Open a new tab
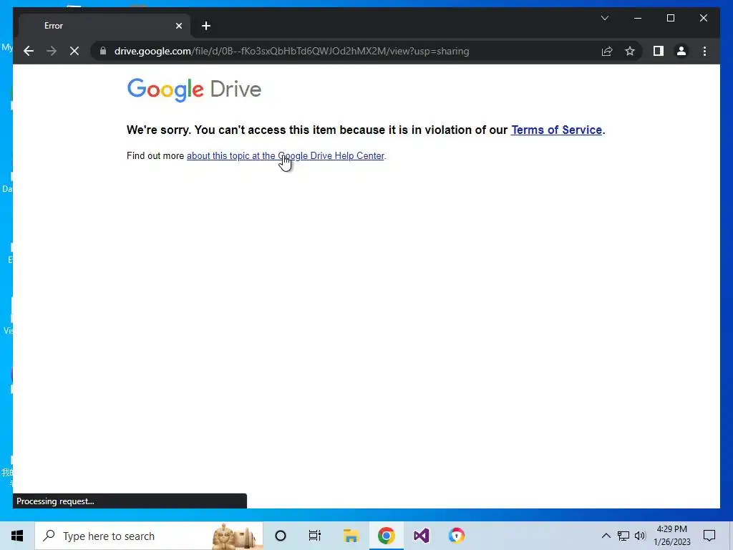733x550 pixels. [206, 26]
